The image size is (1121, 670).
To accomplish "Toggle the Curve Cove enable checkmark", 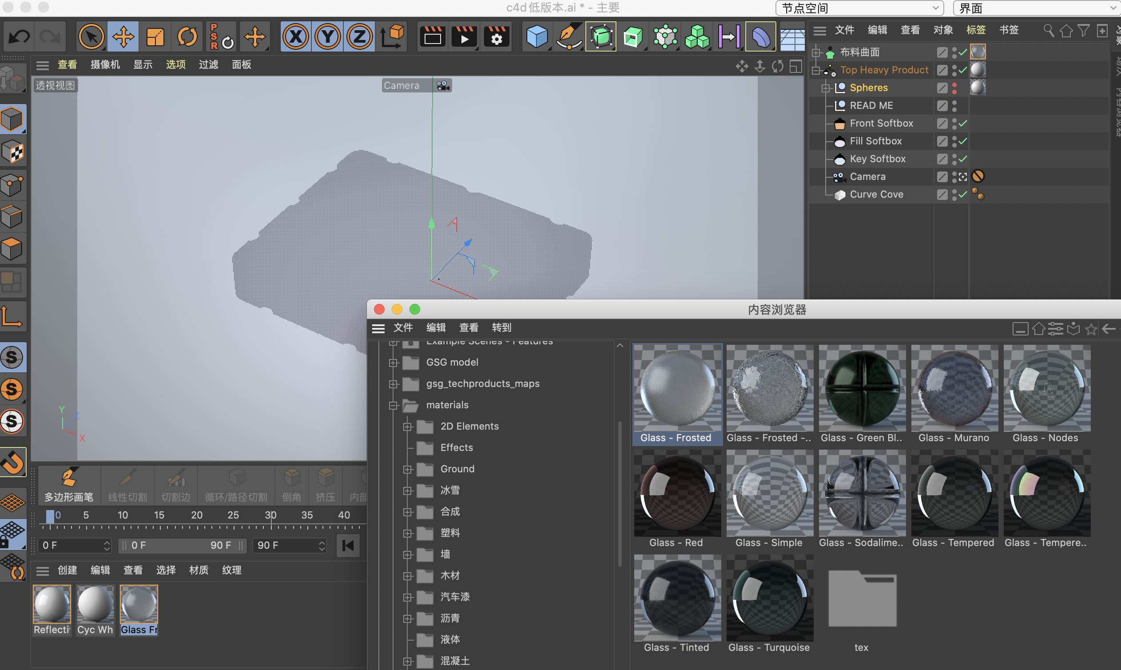I will pos(963,195).
